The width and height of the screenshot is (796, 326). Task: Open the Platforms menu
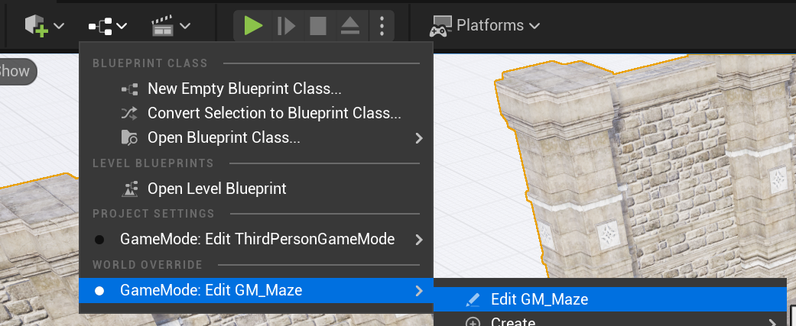coord(485,25)
